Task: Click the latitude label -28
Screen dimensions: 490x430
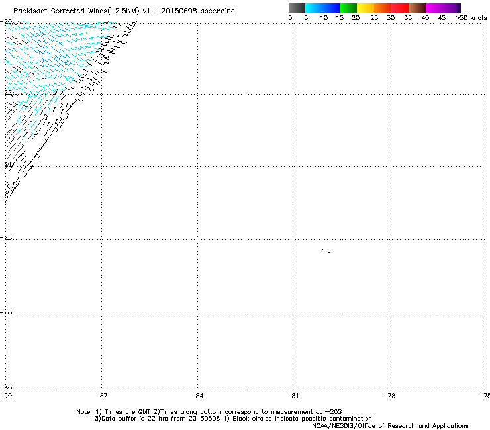Action: click(x=6, y=312)
